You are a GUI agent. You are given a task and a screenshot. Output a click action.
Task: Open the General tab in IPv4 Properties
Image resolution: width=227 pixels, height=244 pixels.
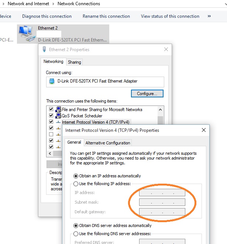tap(74, 142)
